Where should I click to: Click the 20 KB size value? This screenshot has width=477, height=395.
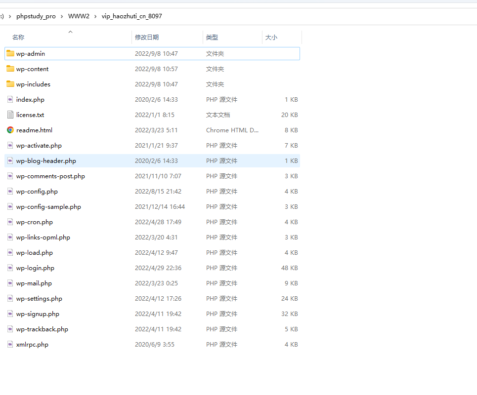coord(289,115)
